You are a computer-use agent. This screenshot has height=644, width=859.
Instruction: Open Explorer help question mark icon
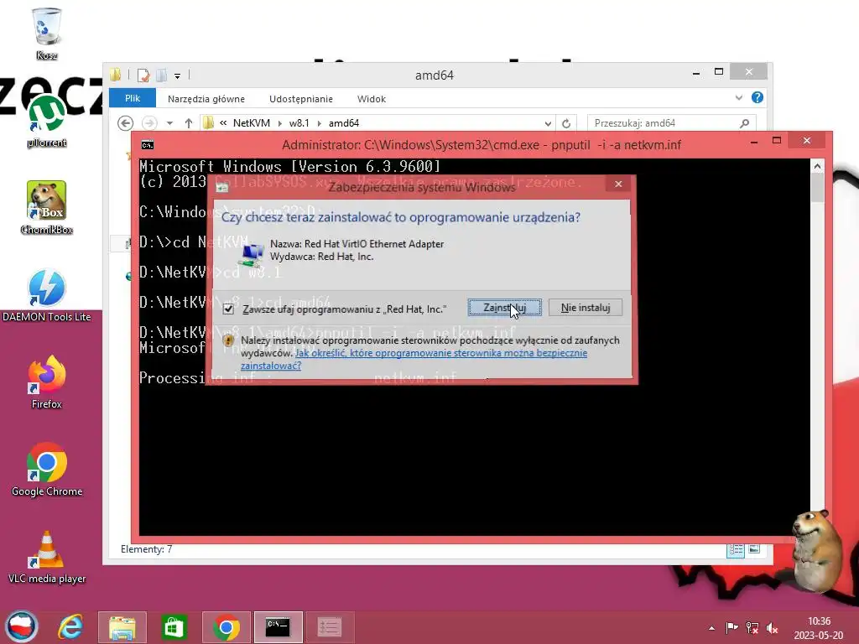point(757,97)
